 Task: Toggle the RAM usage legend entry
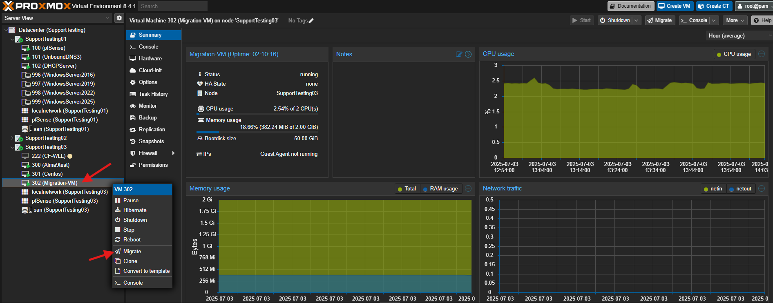coord(440,189)
